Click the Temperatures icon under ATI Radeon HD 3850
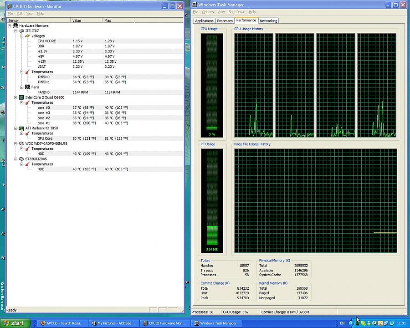Viewport: 410px width, 328px height. (x=27, y=133)
